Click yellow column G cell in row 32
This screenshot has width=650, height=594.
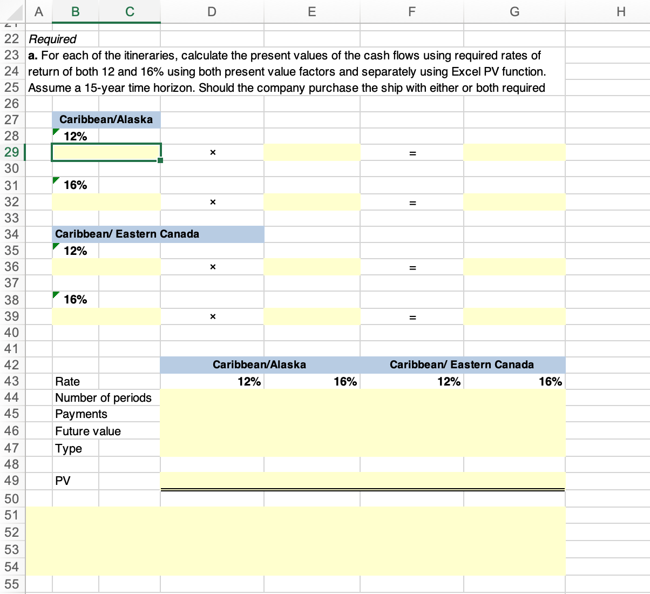coord(514,202)
